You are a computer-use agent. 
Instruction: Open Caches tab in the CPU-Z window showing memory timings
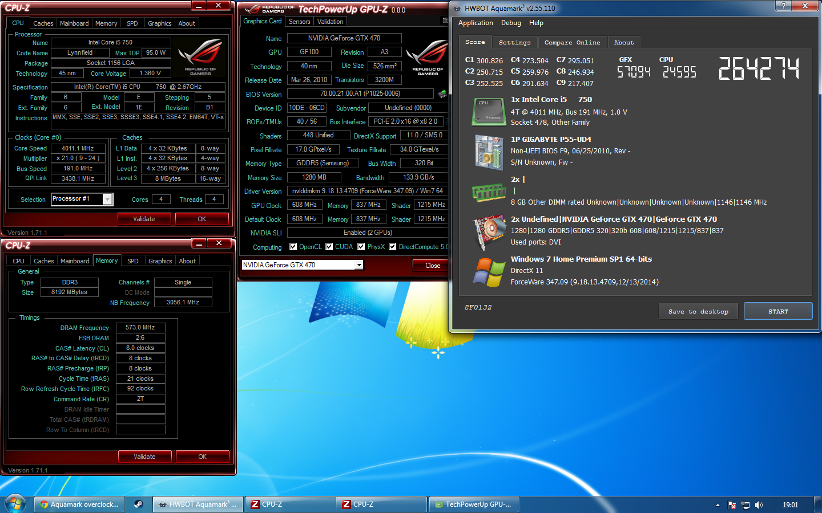click(x=44, y=261)
